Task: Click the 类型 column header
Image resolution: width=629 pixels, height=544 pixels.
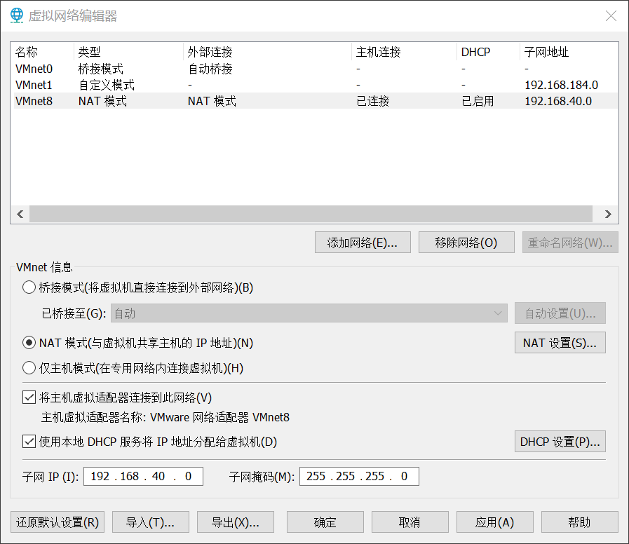Action: click(128, 52)
